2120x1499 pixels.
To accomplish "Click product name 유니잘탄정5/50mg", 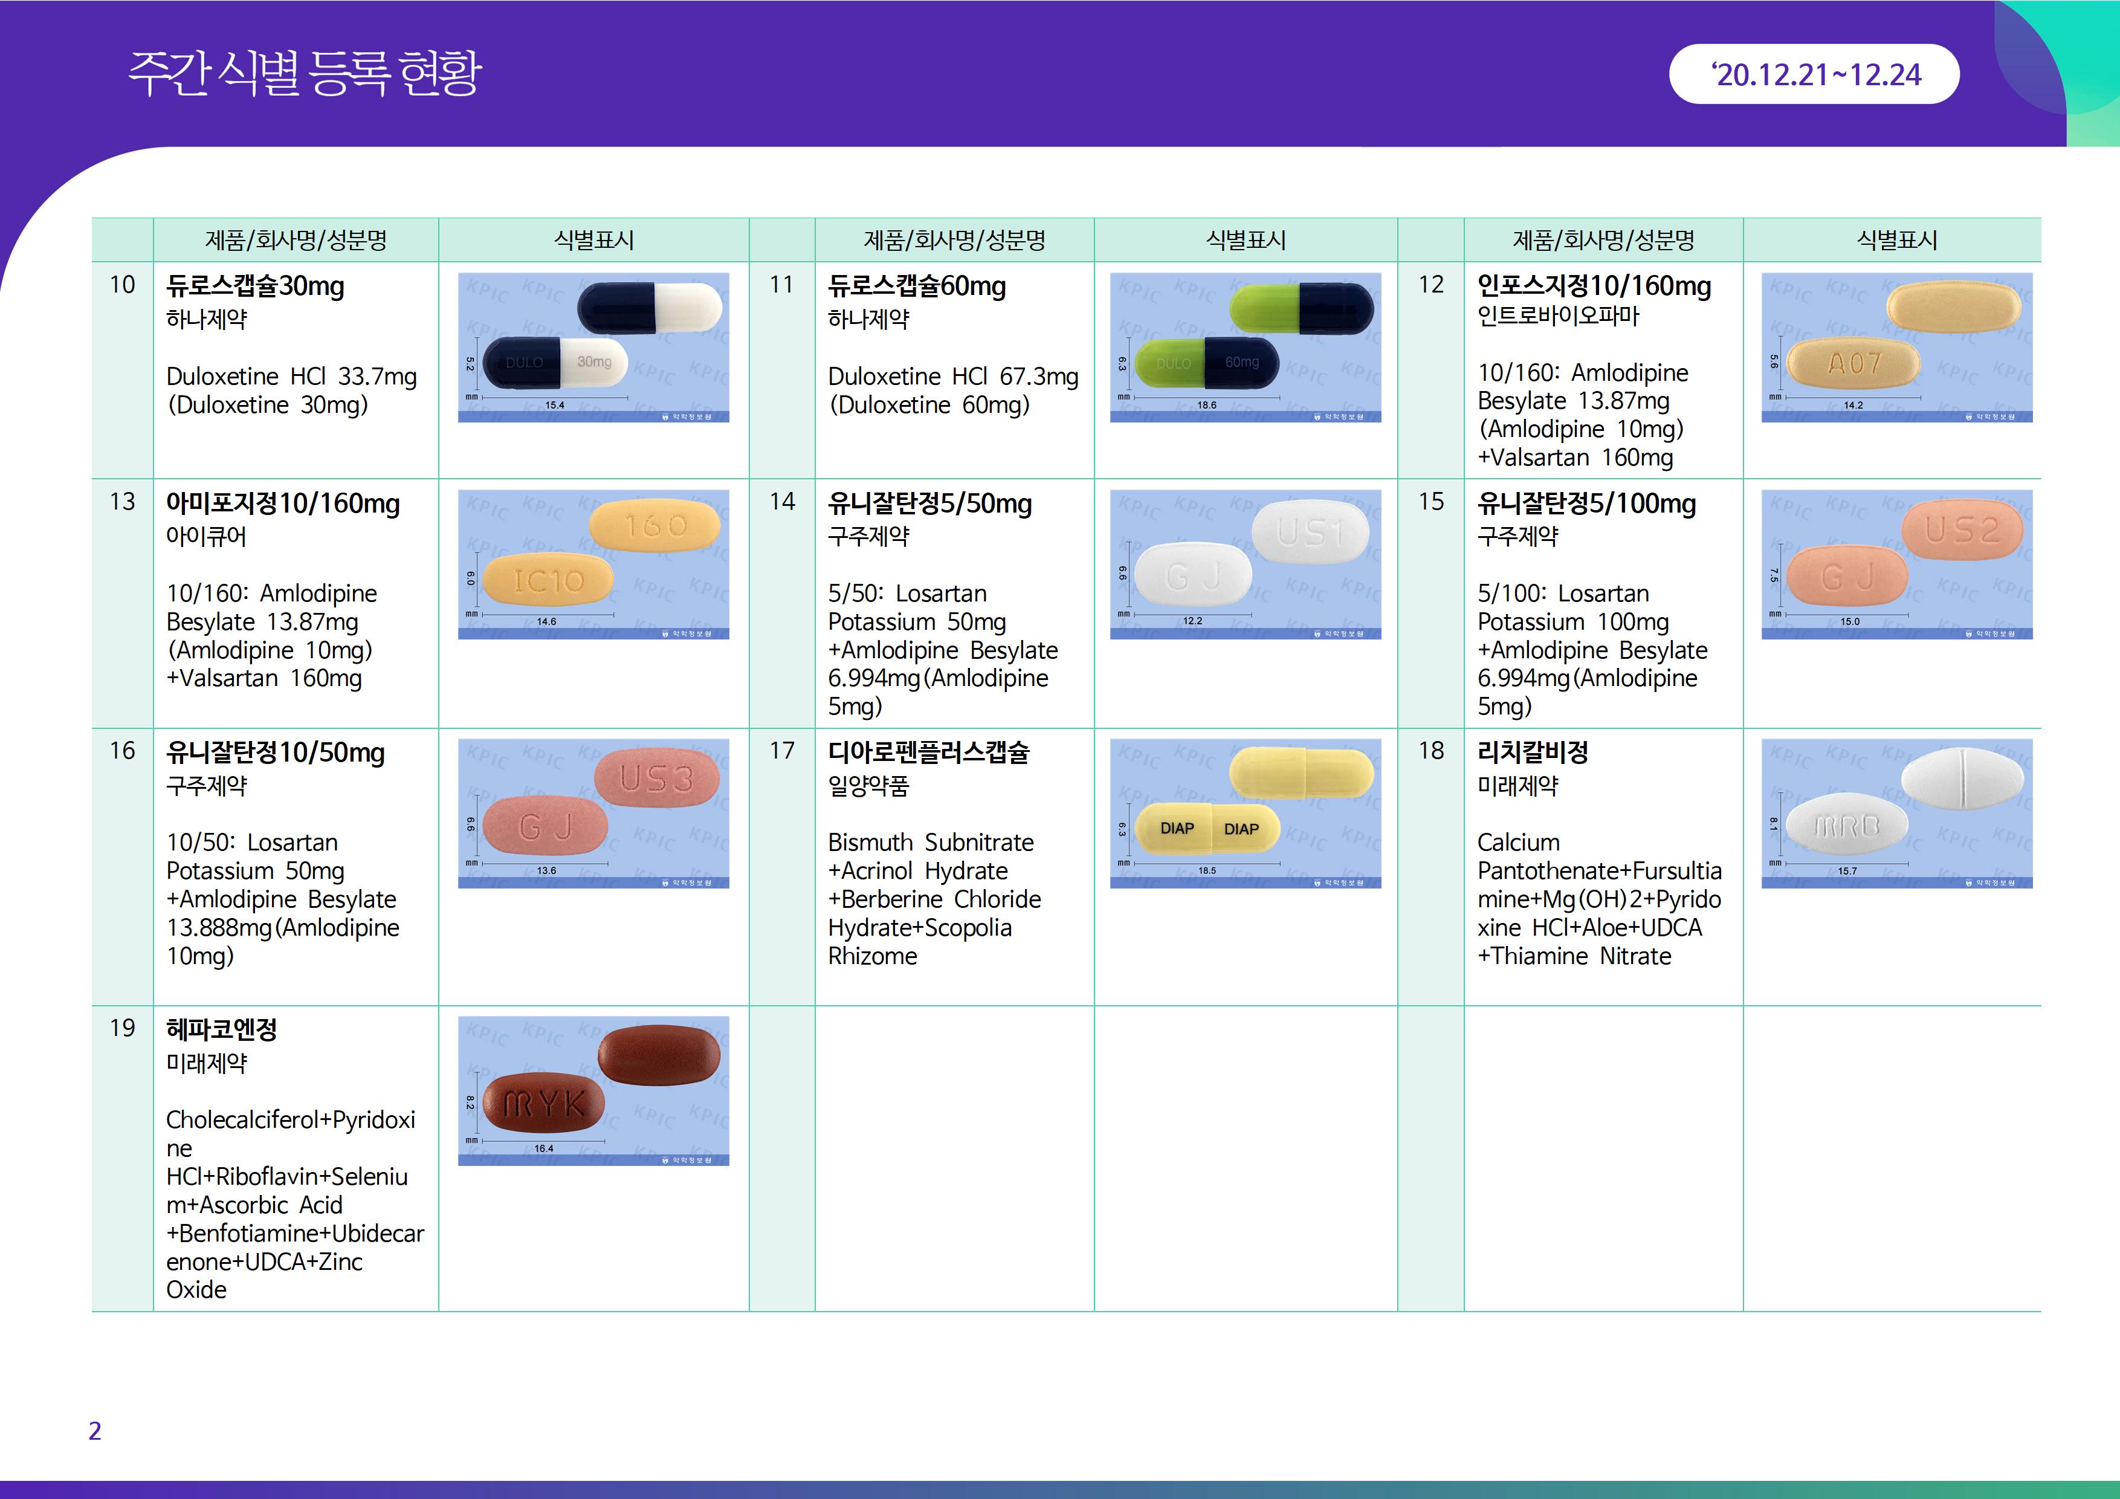I will (929, 504).
